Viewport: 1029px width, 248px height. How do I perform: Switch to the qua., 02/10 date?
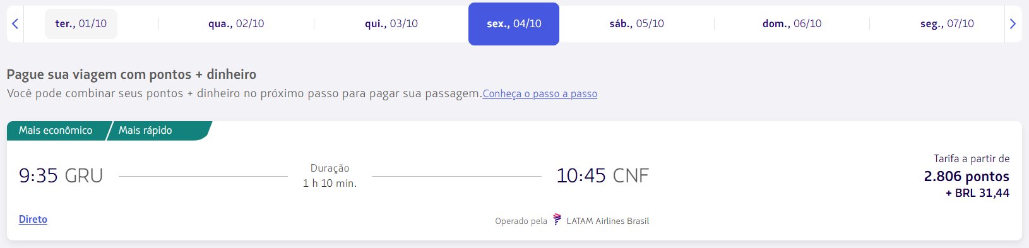(236, 24)
